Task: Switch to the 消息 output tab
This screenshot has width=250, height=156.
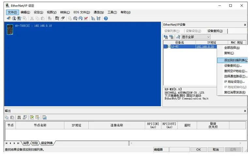Action: click(x=25, y=143)
